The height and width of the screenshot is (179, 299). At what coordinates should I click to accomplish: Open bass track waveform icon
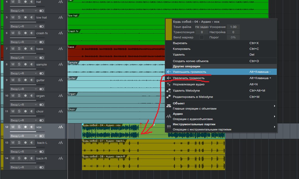coord(61,49)
